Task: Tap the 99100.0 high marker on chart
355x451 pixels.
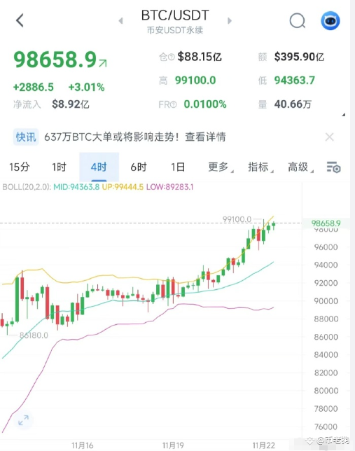Action: point(237,219)
